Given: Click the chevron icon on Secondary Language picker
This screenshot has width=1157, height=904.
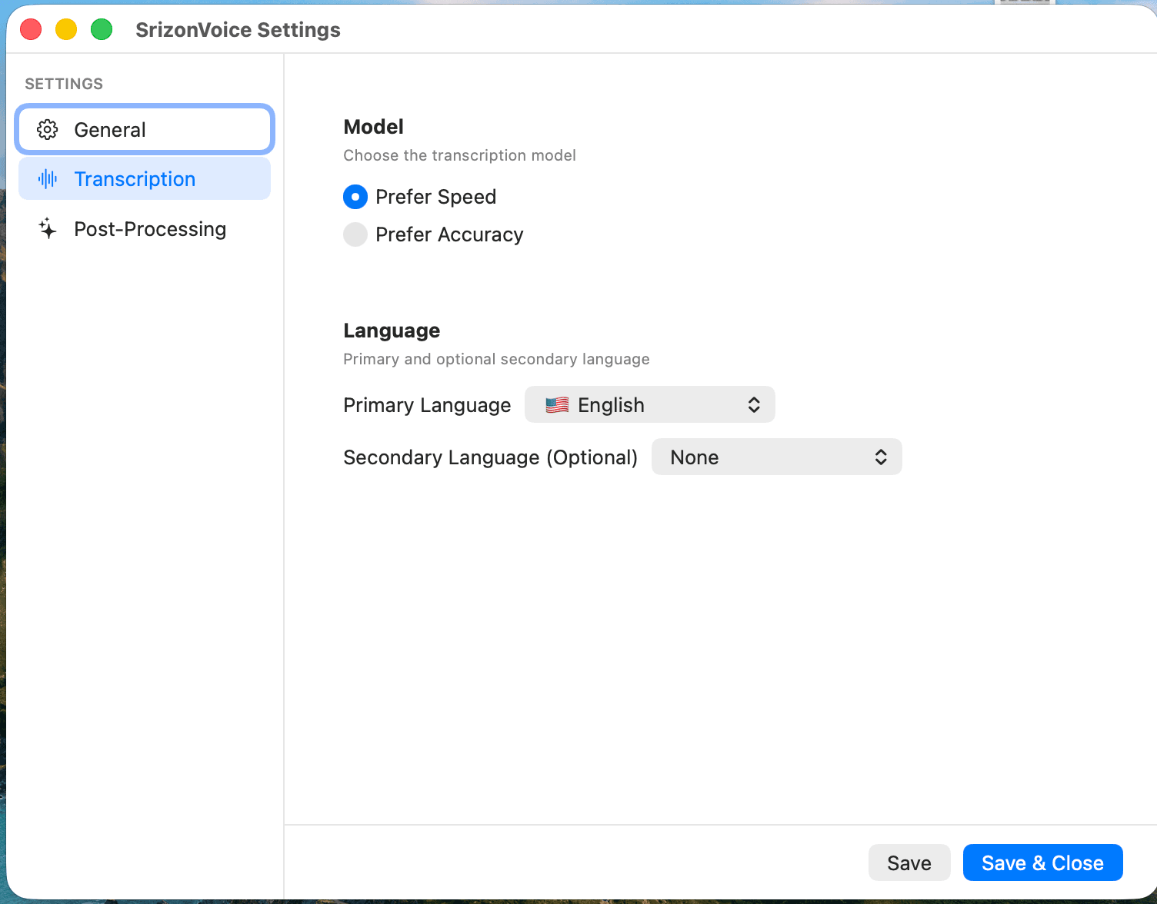Looking at the screenshot, I should [880, 457].
